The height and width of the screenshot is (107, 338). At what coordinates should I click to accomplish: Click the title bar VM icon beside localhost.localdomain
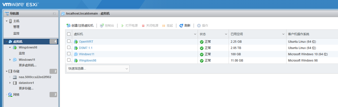[63, 14]
